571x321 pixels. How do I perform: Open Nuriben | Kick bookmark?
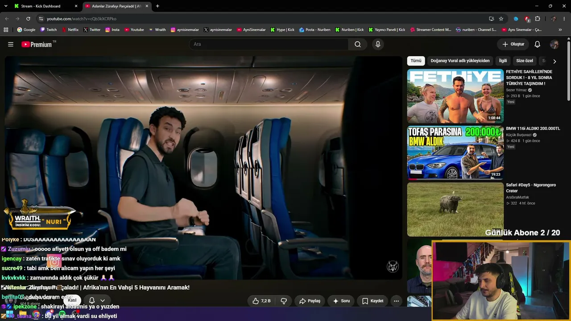[349, 30]
